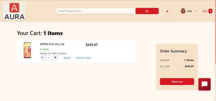
Task: Click the cart count badge
Action: [210, 11]
